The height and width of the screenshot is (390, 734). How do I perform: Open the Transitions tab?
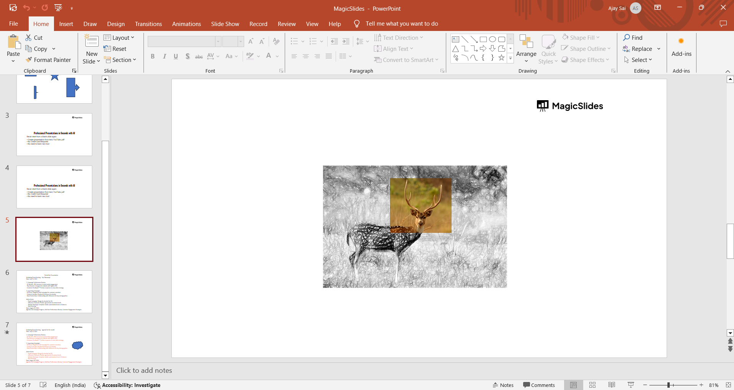pos(148,24)
